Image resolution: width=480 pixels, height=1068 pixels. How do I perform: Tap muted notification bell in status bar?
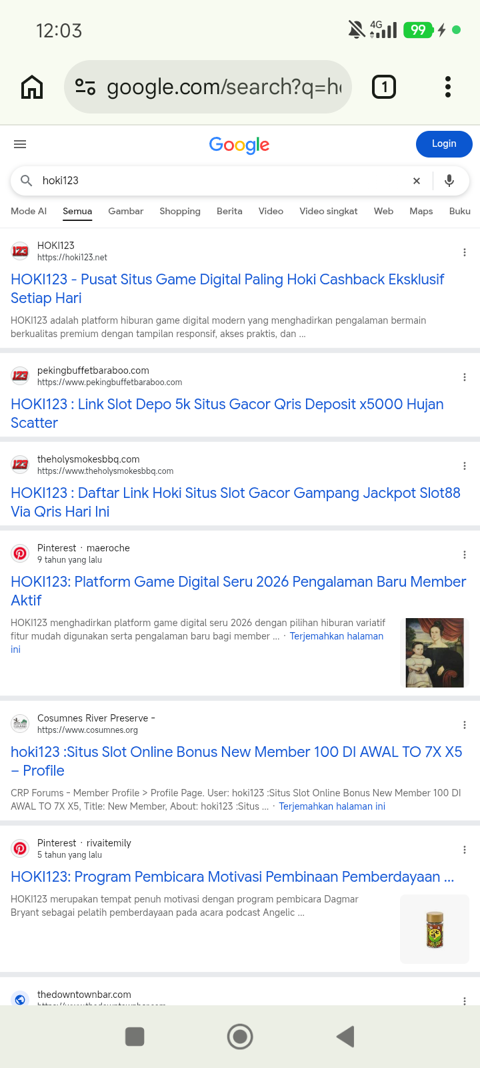pyautogui.click(x=357, y=29)
